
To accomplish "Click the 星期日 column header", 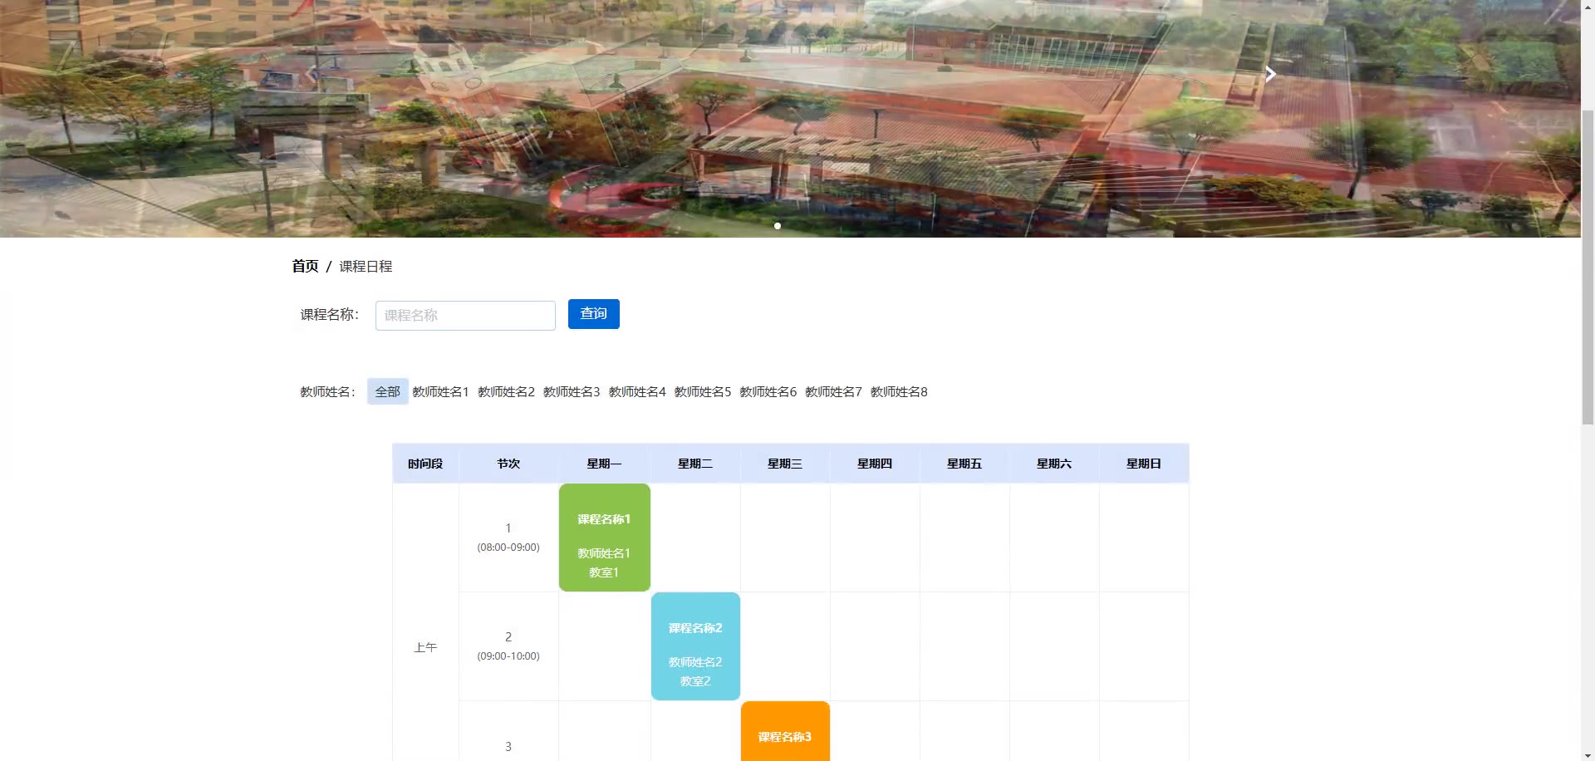I will [1144, 464].
